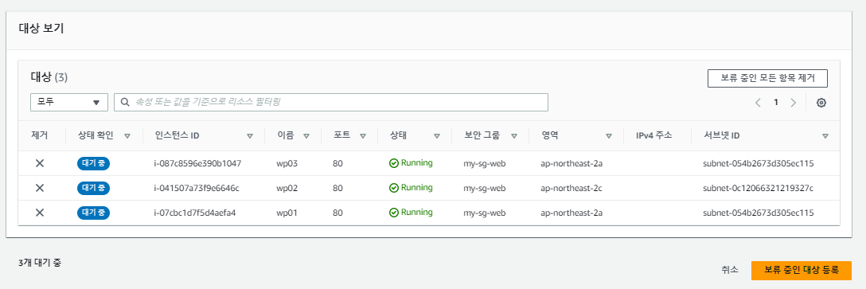Click ap-northeast-2a in wp01 row
Screen dimensions: 866x289
pos(571,213)
